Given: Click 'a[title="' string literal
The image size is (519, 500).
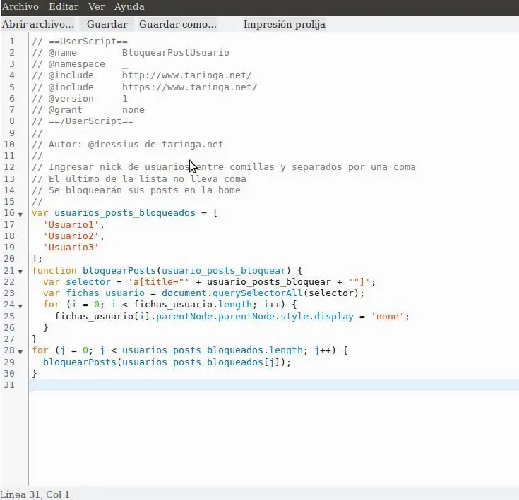Looking at the screenshot, I should pos(159,282).
